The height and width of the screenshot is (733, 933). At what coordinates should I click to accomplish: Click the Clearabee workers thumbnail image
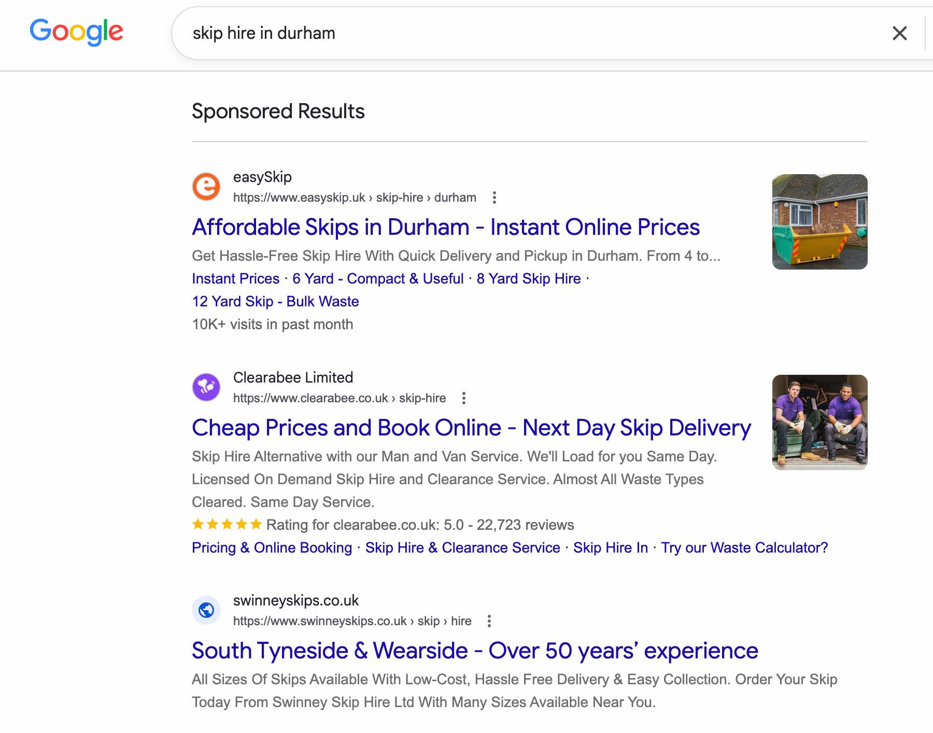[x=819, y=422]
